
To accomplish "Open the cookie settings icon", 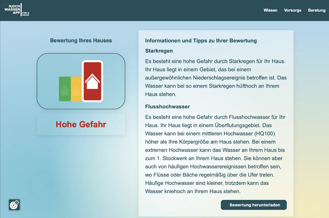I will click(14, 205).
